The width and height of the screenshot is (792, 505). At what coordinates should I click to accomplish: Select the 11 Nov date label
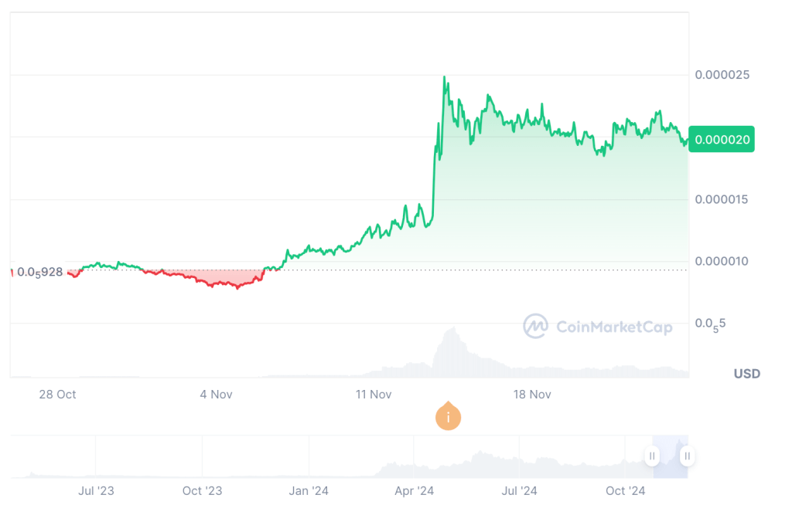374,395
